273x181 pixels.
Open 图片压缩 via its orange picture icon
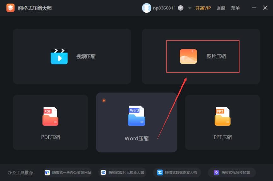[188, 56]
